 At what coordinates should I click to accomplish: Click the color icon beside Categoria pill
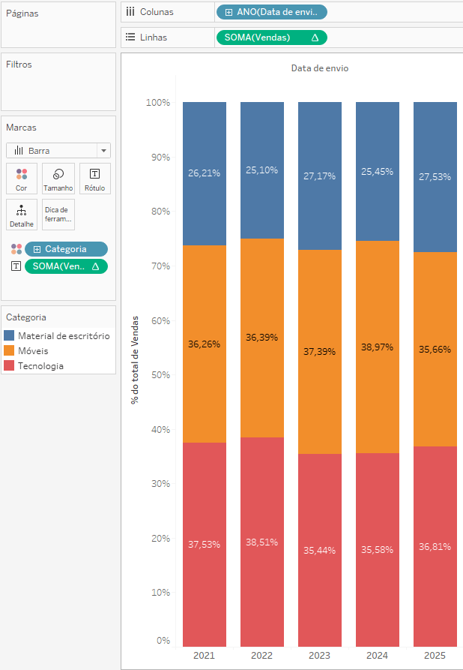coord(16,249)
